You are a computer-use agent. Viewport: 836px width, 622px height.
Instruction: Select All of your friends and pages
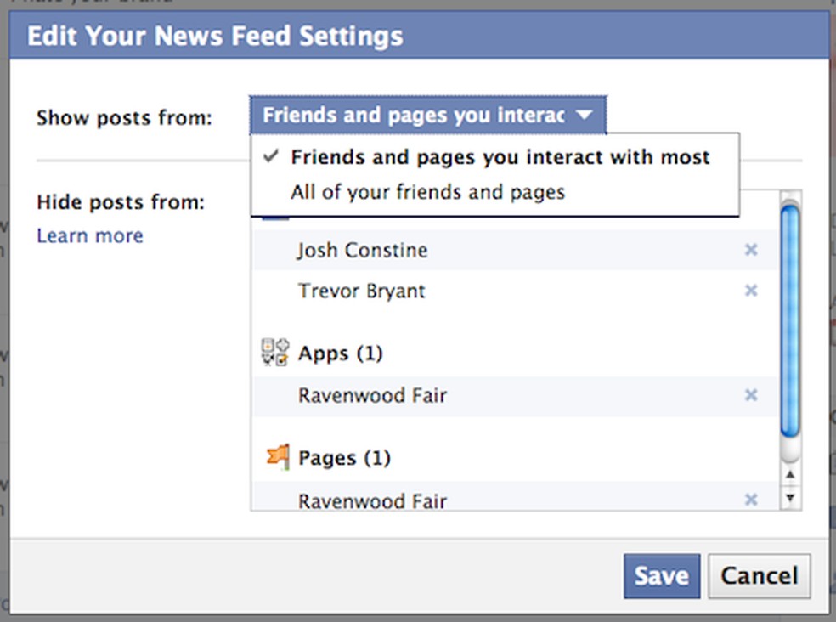pos(429,192)
